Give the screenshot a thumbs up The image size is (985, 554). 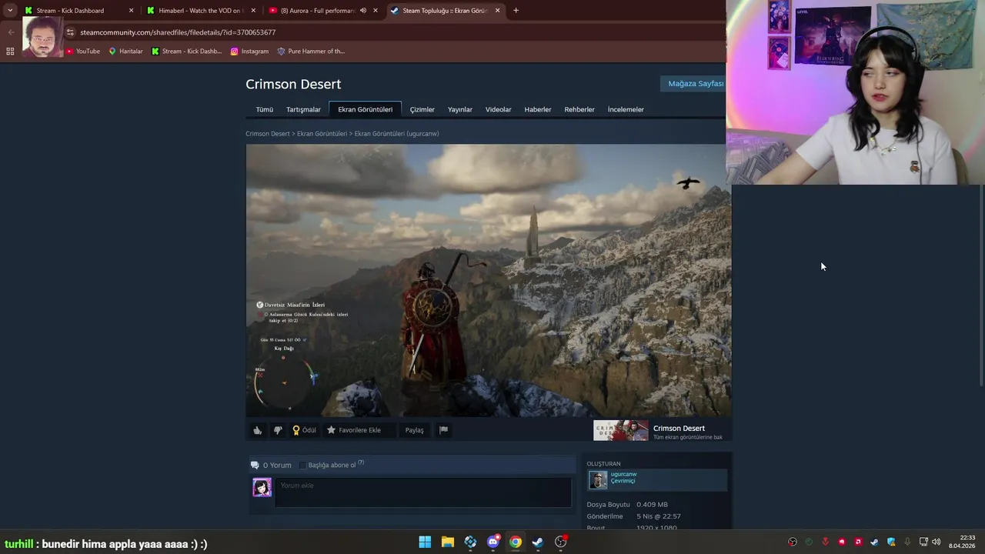[258, 430]
